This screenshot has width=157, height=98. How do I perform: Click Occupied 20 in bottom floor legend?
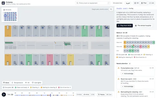point(8,87)
